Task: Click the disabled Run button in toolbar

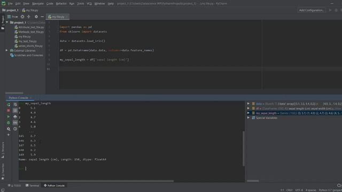Action: click(330, 10)
